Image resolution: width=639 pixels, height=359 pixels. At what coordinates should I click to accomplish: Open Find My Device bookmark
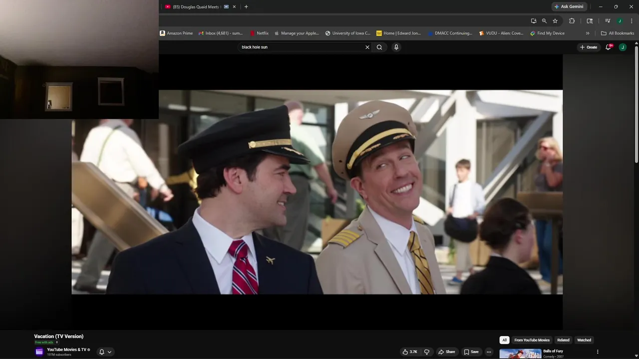click(548, 33)
